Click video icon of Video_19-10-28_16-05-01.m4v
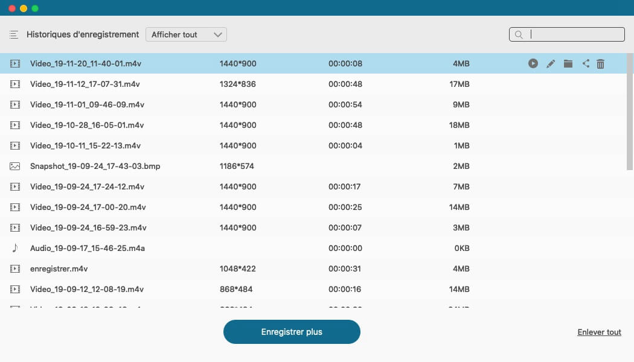This screenshot has width=634, height=362. pos(15,125)
